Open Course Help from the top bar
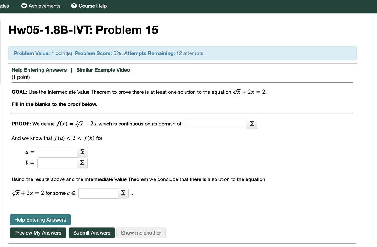This screenshot has width=377, height=247. click(x=89, y=6)
